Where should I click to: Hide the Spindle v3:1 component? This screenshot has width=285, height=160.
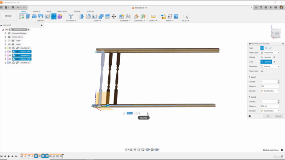click(10, 55)
